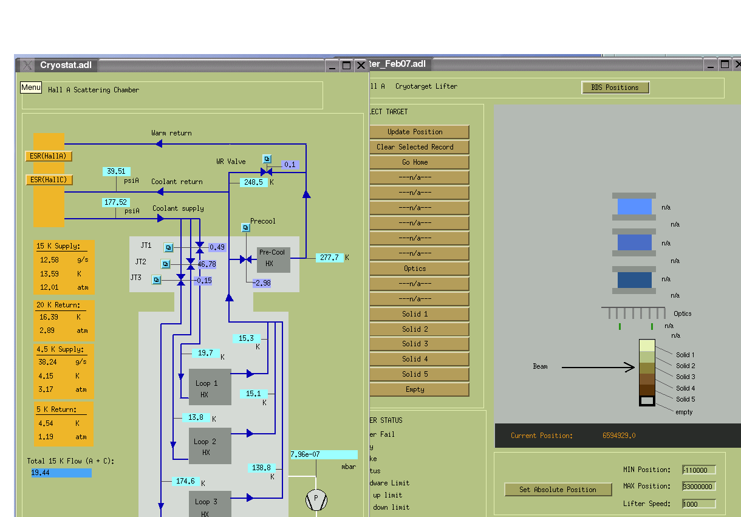741x517 pixels.
Task: Click the top light-blue cryotarget cell
Action: point(634,207)
